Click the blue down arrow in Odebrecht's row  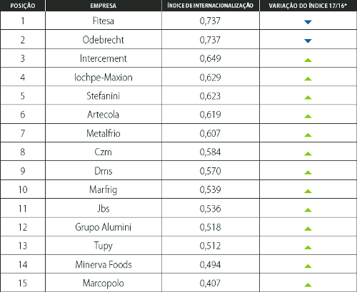[308, 41]
